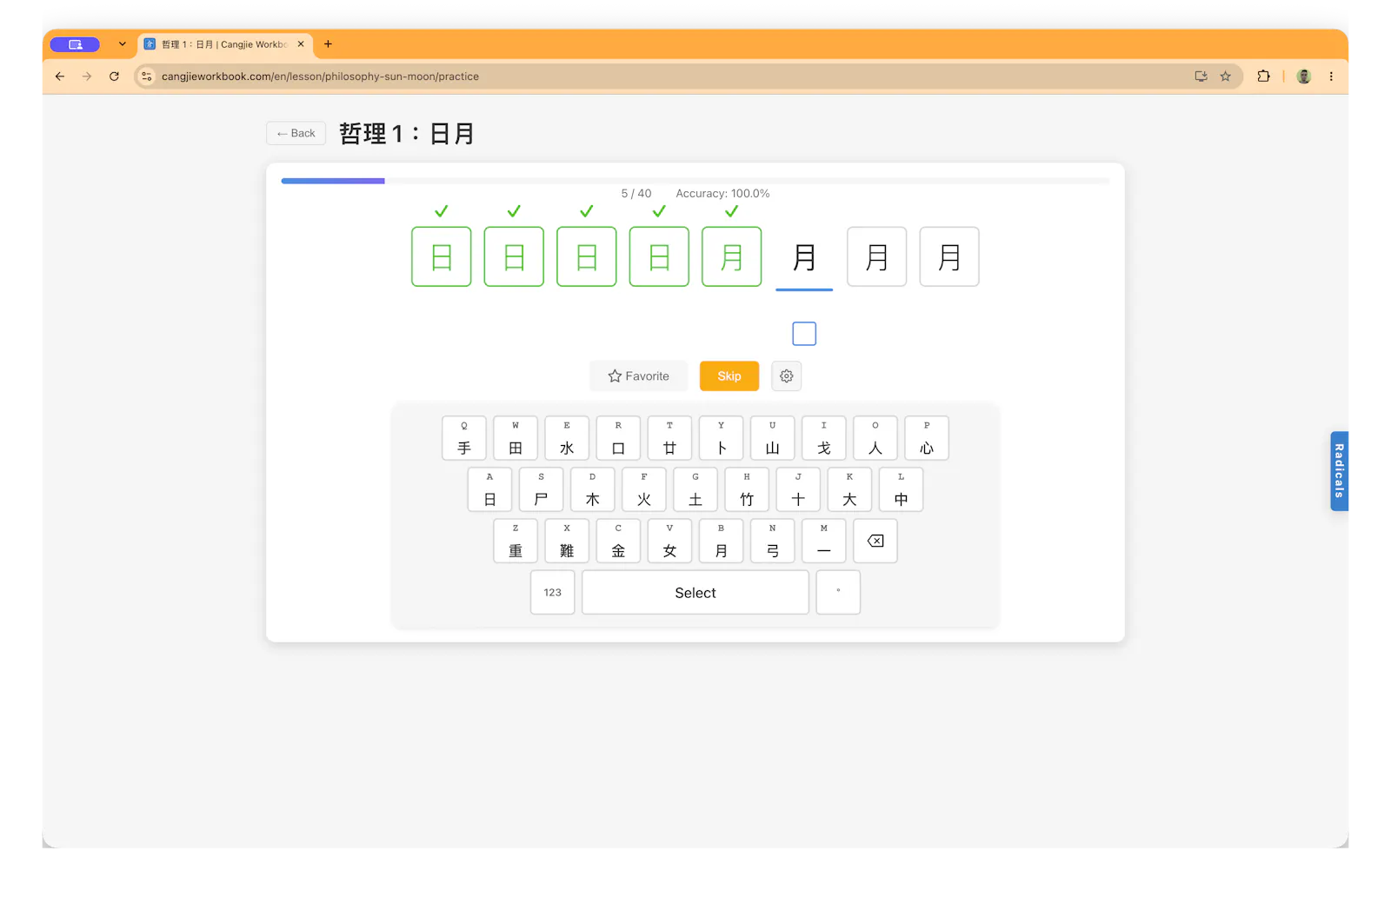Click the last pending 月 tile
The width and height of the screenshot is (1391, 904).
(x=949, y=256)
